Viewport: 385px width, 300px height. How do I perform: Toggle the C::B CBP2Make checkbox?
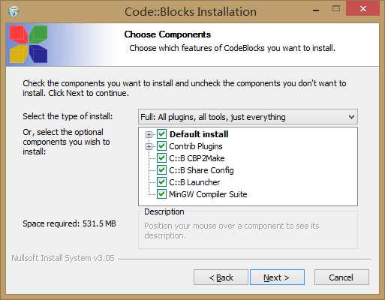[x=161, y=158]
